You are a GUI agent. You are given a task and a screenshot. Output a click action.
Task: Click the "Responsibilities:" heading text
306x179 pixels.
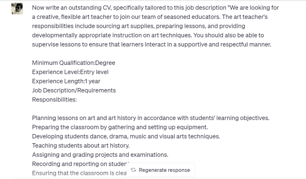[54, 100]
